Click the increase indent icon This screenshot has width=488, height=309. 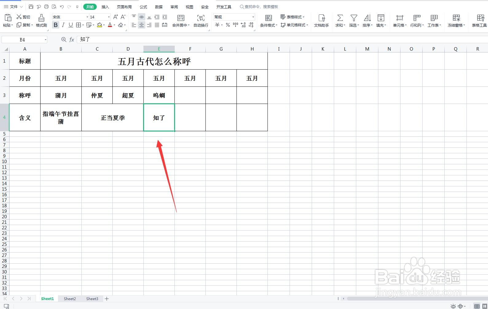pos(165,17)
